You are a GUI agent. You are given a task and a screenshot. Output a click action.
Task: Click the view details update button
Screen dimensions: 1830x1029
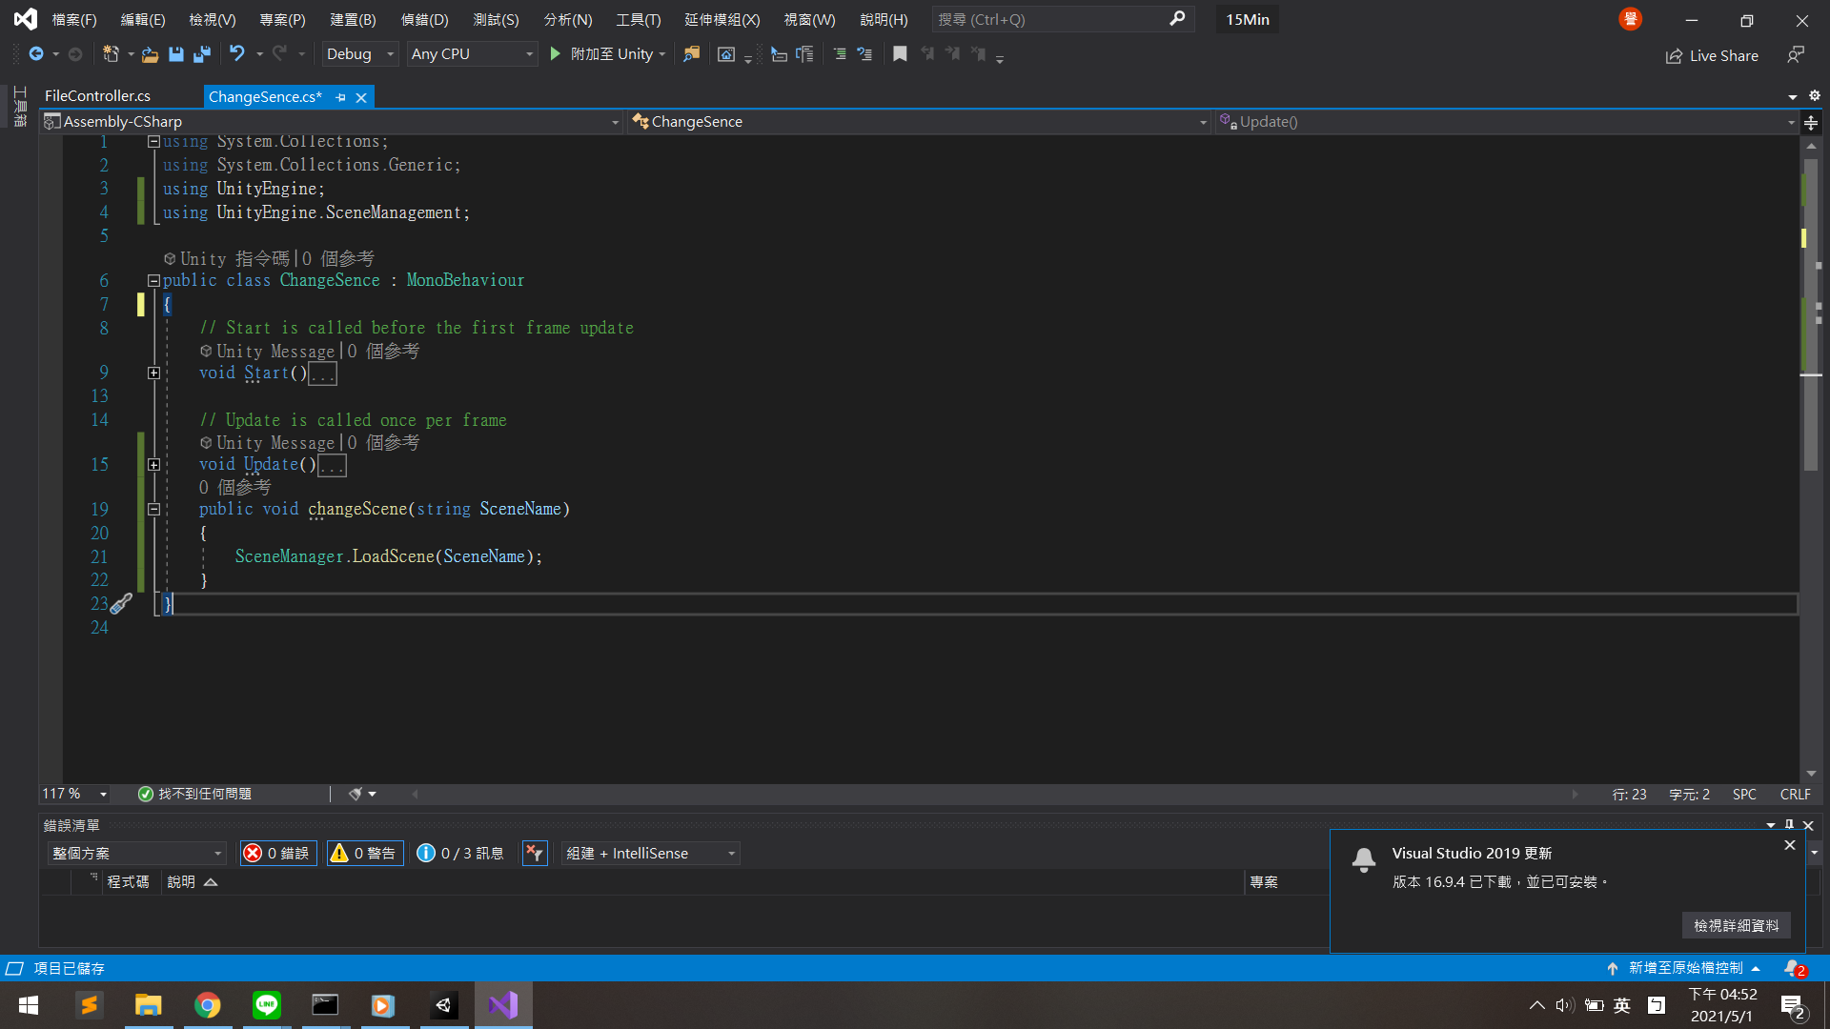[1736, 925]
